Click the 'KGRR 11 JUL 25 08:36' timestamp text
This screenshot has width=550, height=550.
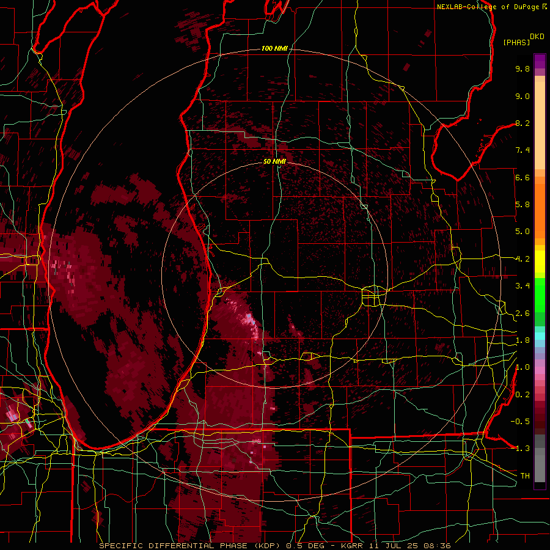coord(395,546)
